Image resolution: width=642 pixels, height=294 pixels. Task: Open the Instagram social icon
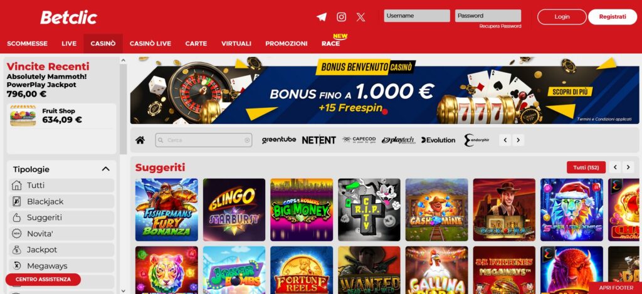tap(342, 17)
